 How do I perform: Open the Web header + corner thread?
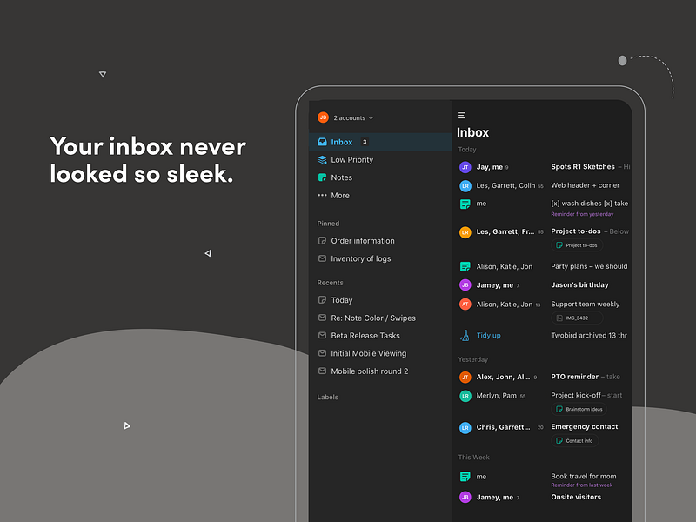point(544,185)
